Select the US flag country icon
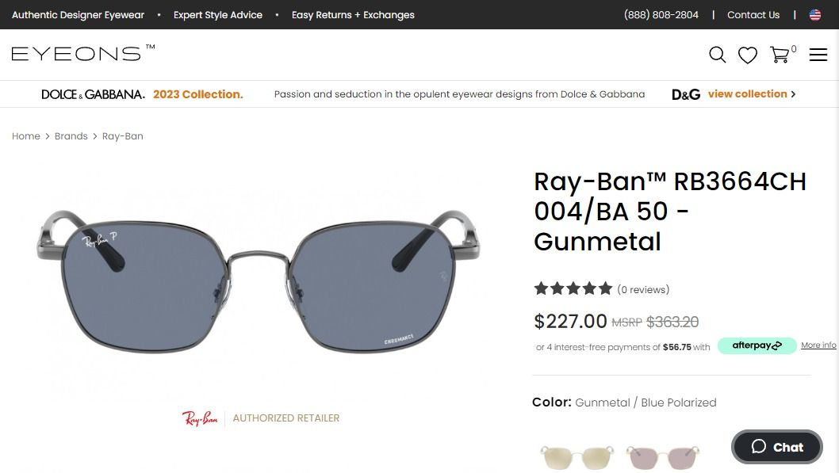Screen dimensions: 839x473 tap(815, 15)
